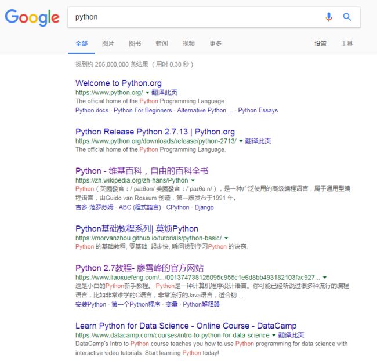Click 翻译此页 for the python.org result

[165, 93]
